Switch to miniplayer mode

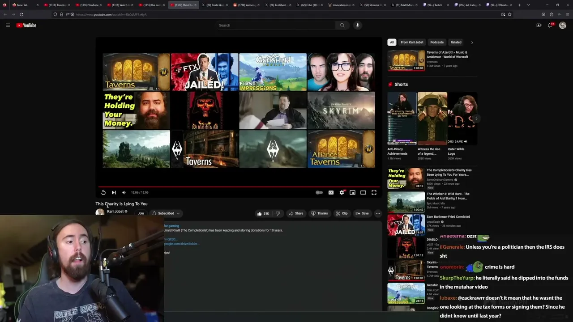tap(353, 192)
